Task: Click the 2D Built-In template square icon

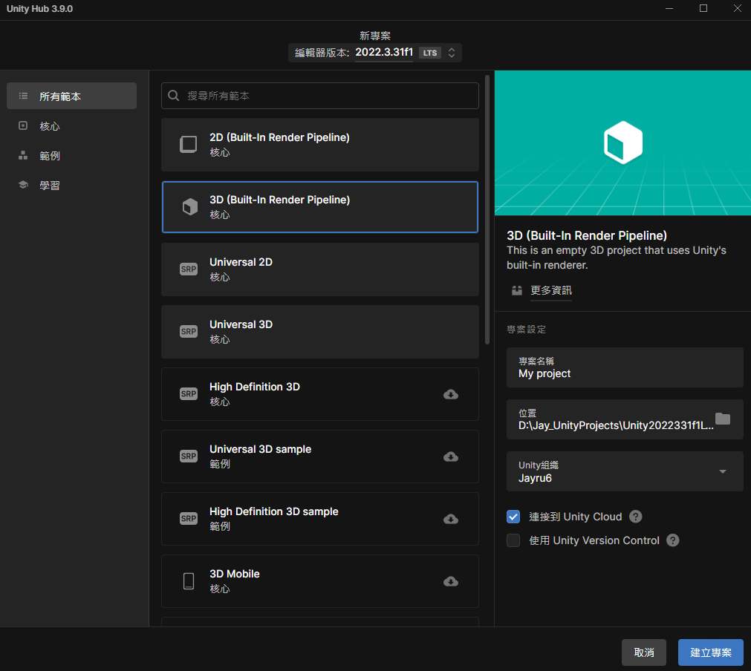Action: (188, 144)
